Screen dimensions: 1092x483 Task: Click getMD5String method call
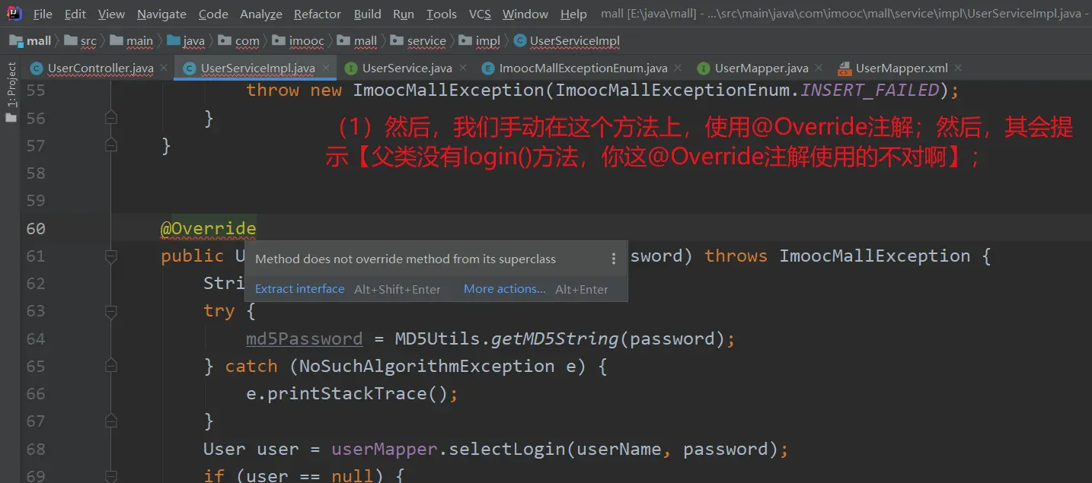[x=554, y=338]
